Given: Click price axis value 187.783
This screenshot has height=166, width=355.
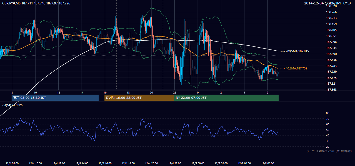Looking at the screenshot, I should point(331,66).
